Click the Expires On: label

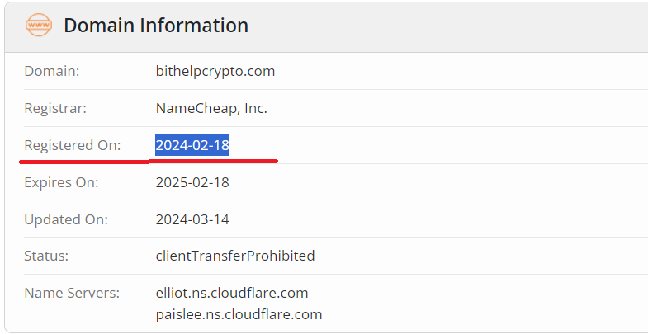click(61, 182)
